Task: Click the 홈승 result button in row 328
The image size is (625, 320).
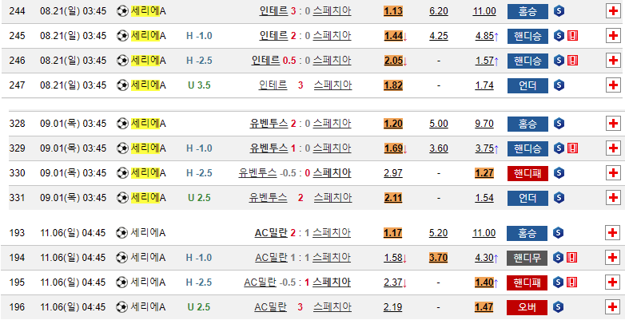Action: [x=527, y=123]
